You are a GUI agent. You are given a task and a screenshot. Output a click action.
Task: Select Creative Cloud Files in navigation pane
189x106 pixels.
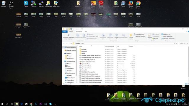[x=70, y=50]
